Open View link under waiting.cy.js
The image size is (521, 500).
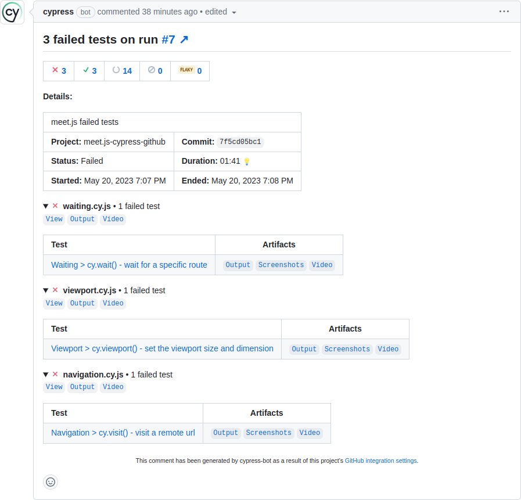[x=54, y=219]
